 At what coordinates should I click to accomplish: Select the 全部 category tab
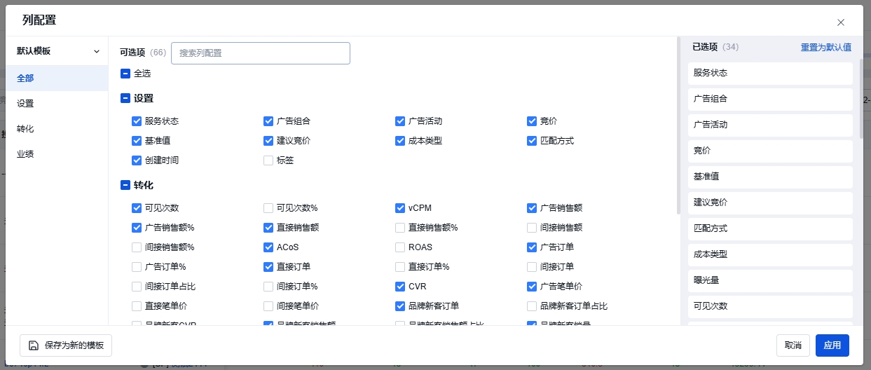25,78
